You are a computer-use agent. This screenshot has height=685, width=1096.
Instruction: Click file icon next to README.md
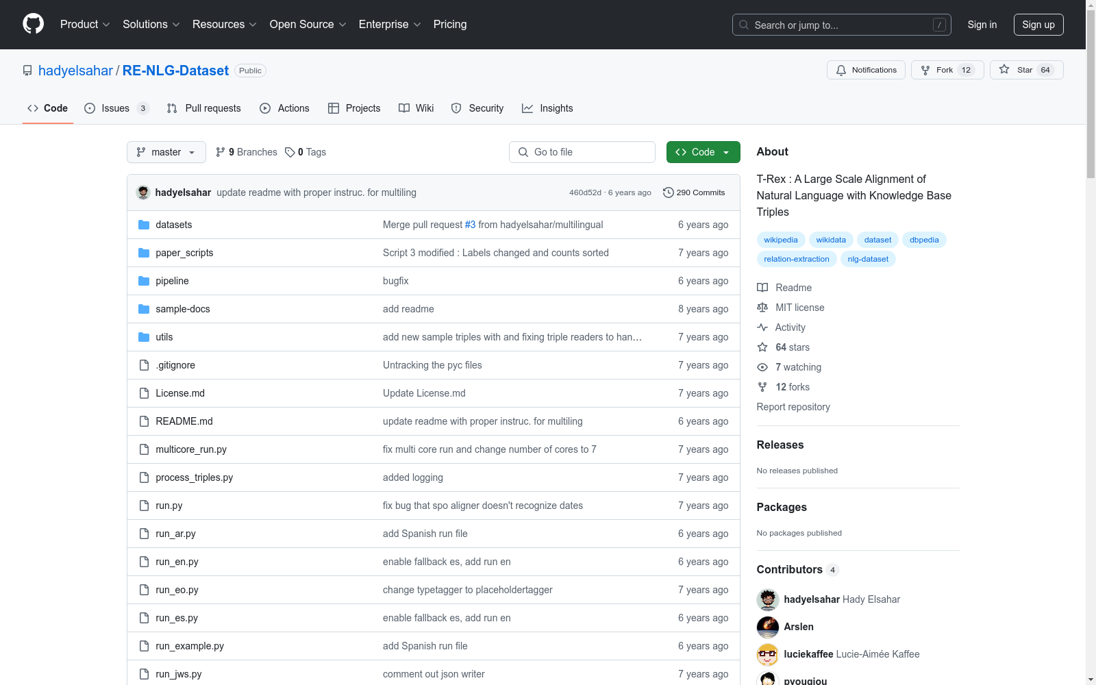(x=144, y=421)
